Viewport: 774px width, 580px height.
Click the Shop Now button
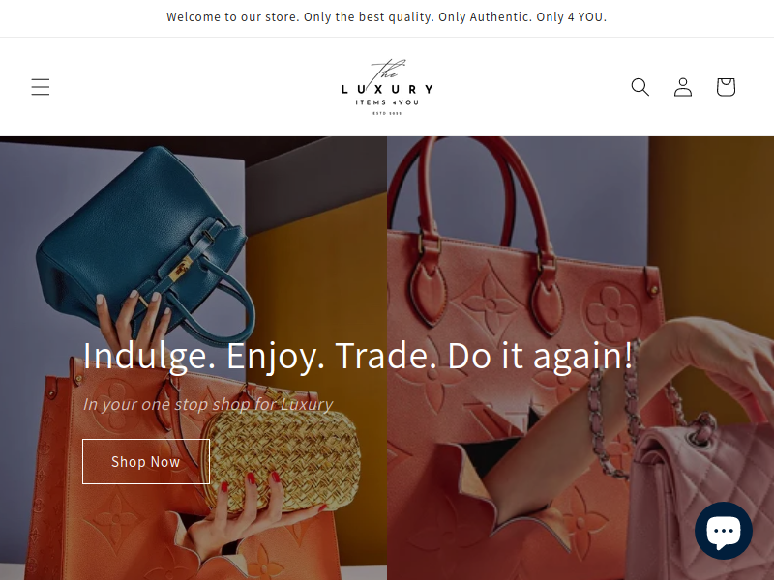[x=146, y=462]
